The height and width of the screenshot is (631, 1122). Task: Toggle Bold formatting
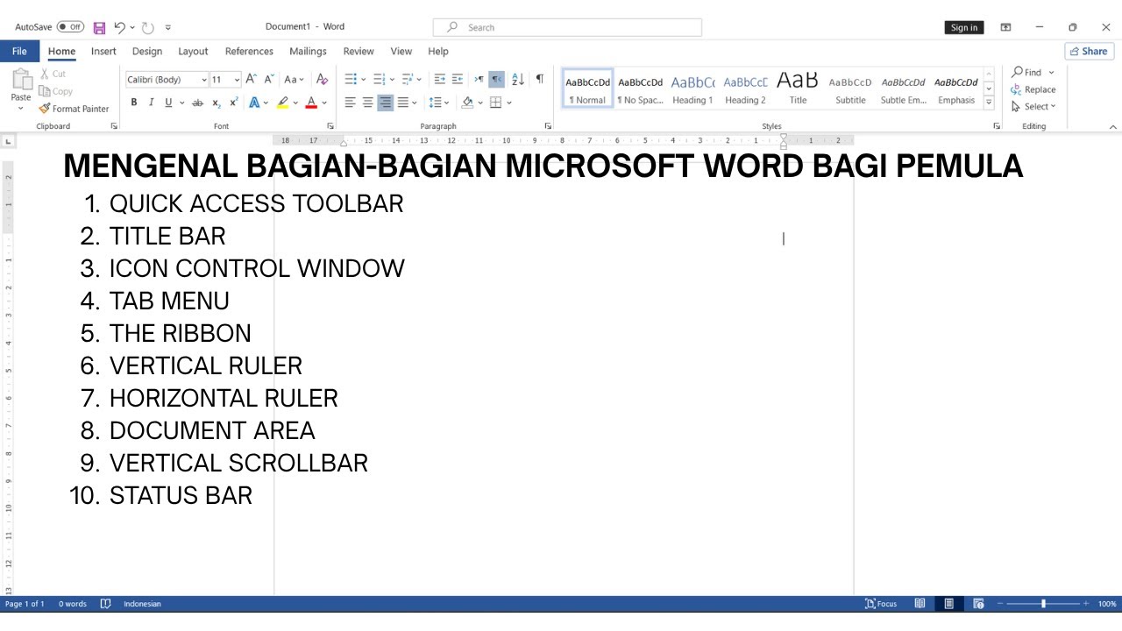[134, 103]
